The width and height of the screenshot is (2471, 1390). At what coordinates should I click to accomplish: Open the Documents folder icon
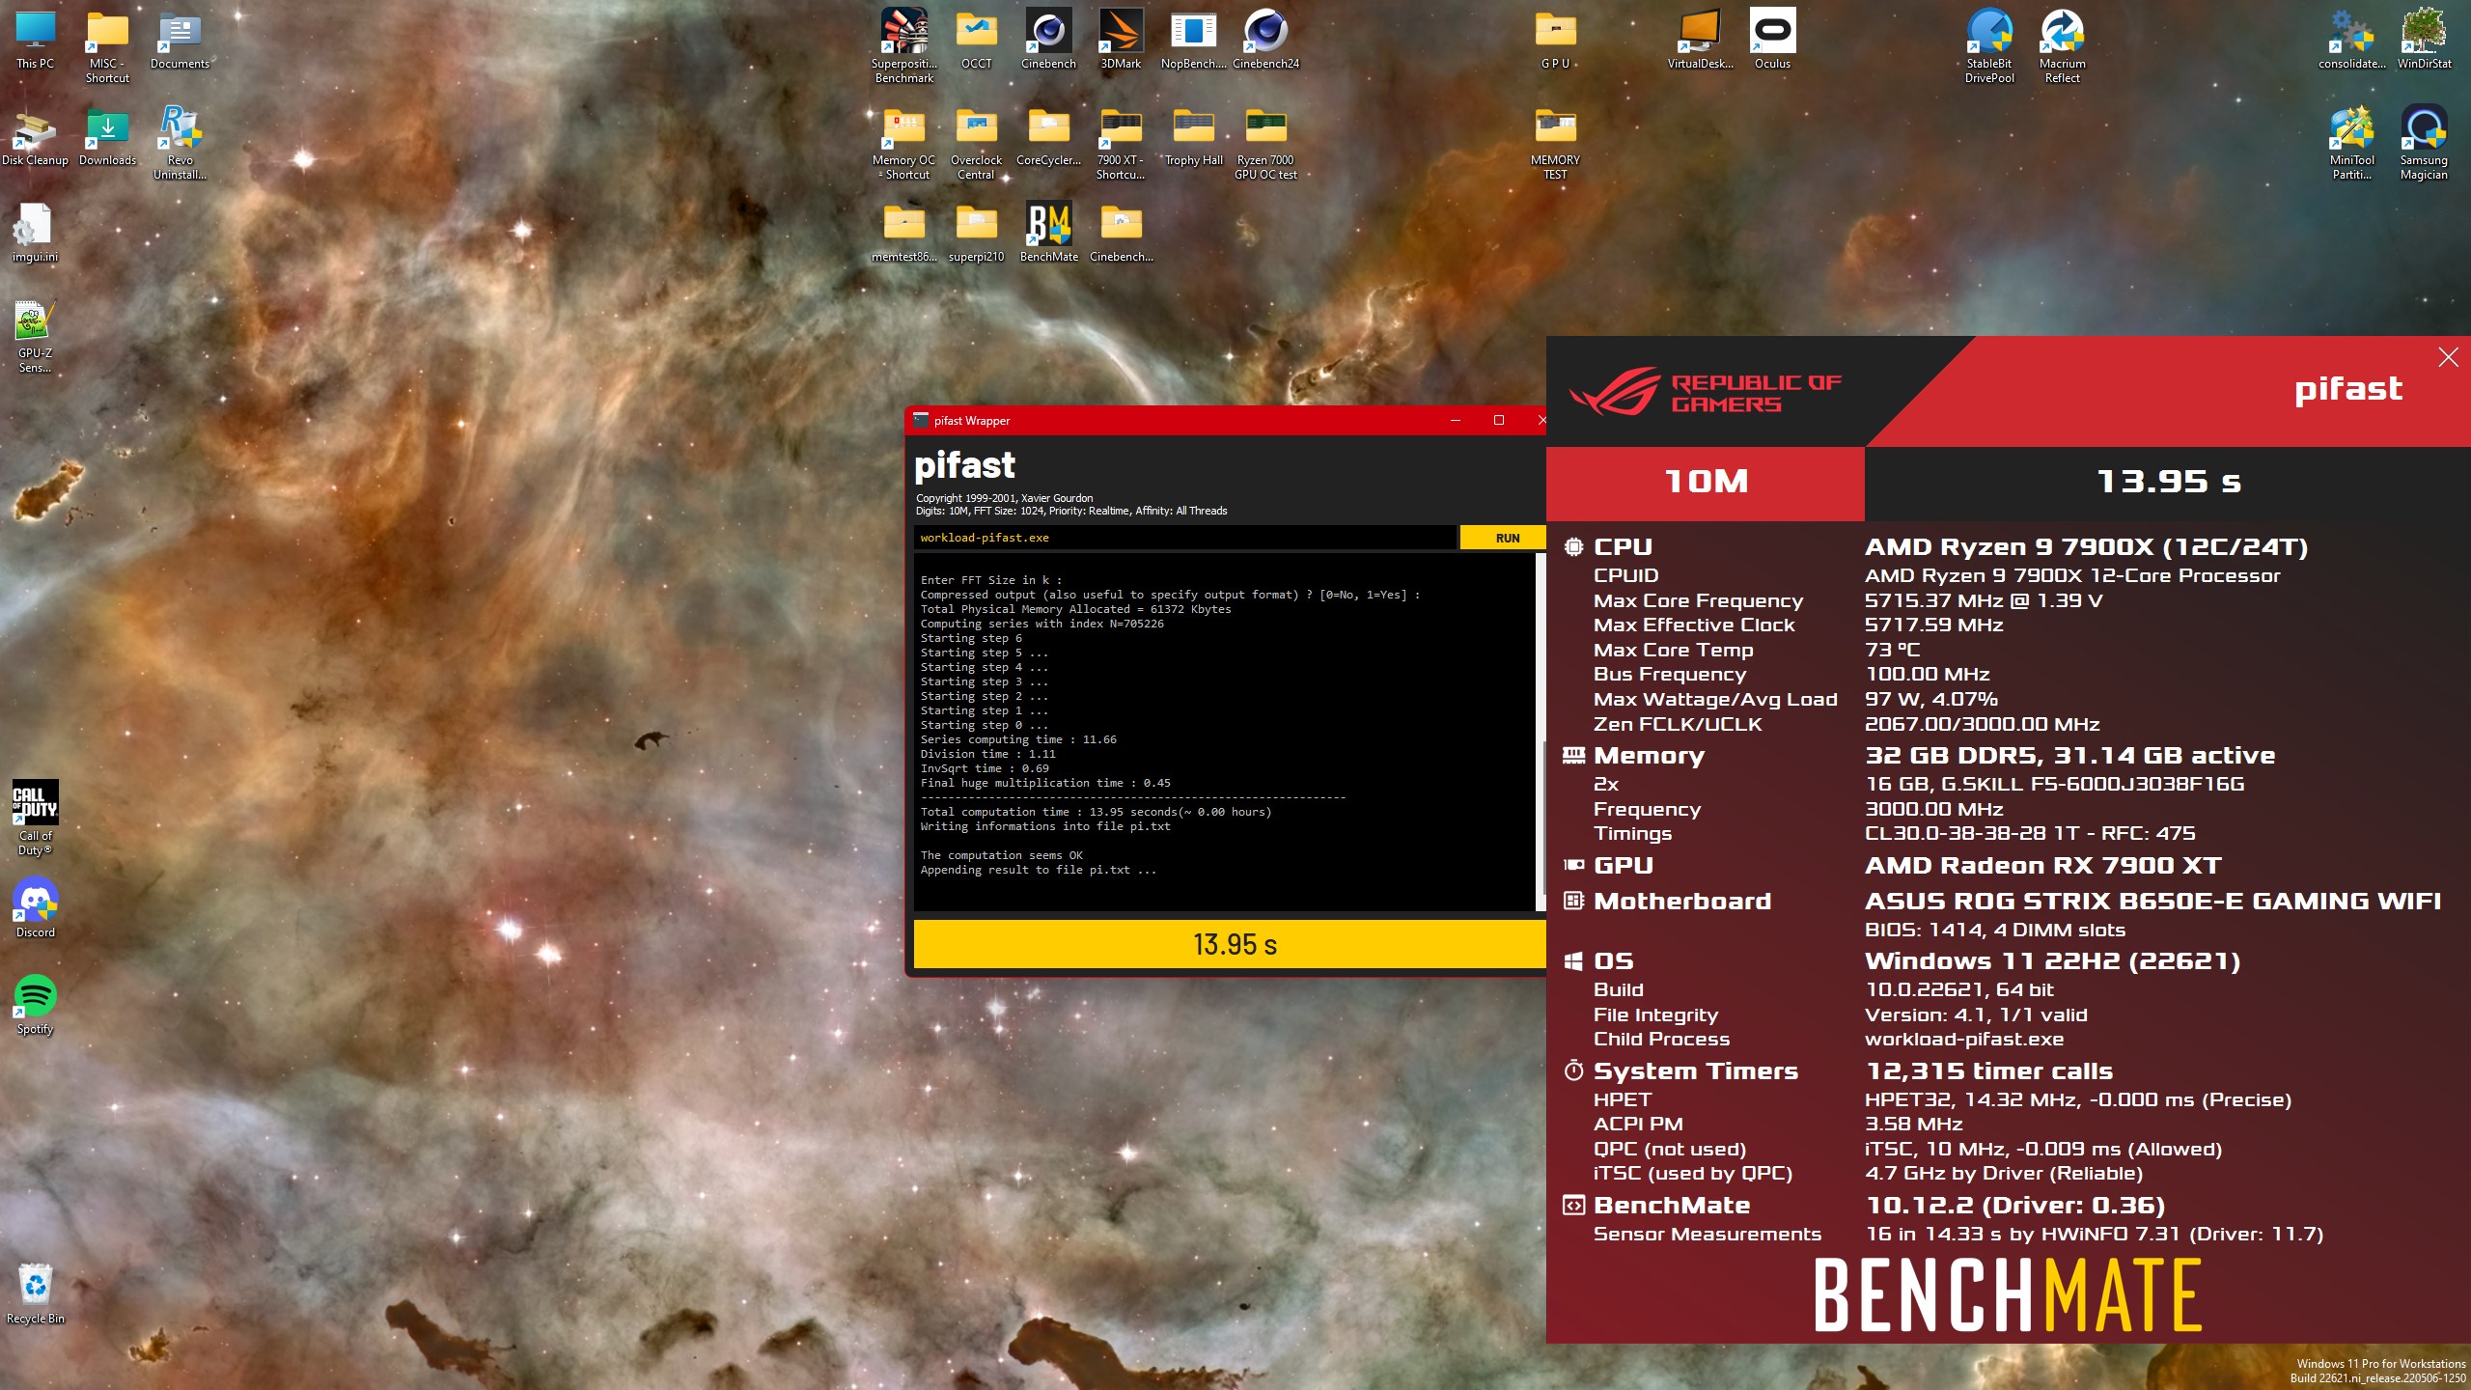click(180, 41)
